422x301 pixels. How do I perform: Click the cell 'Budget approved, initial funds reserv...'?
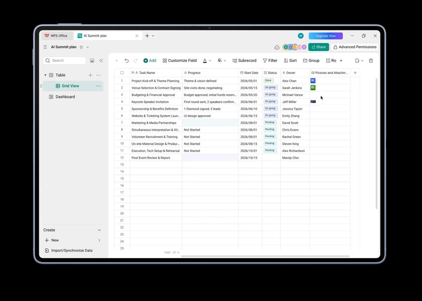click(210, 95)
